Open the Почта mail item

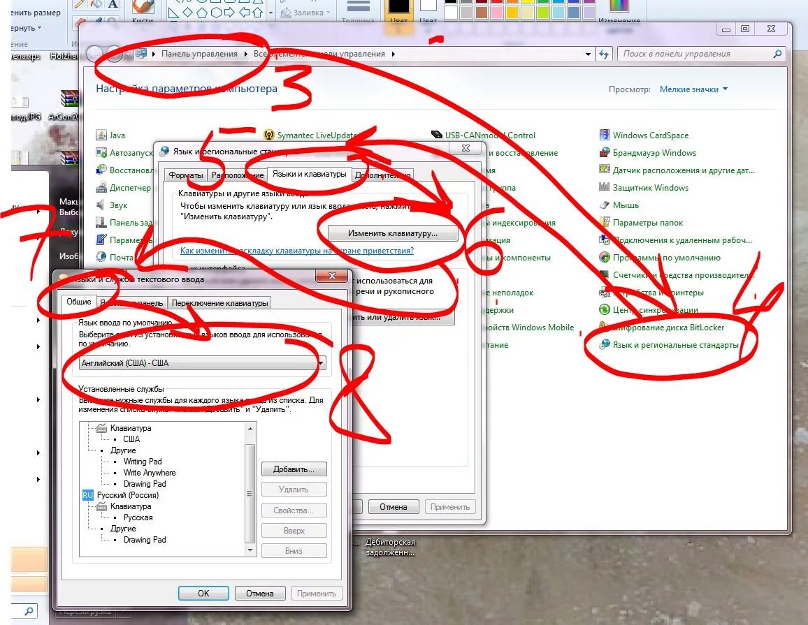coord(115,257)
